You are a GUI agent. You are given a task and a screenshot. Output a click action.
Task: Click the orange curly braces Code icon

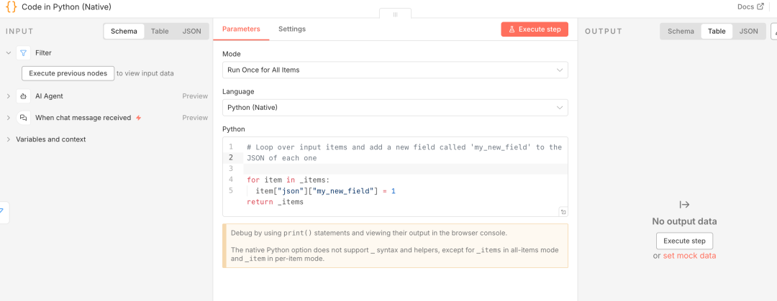pyautogui.click(x=11, y=6)
